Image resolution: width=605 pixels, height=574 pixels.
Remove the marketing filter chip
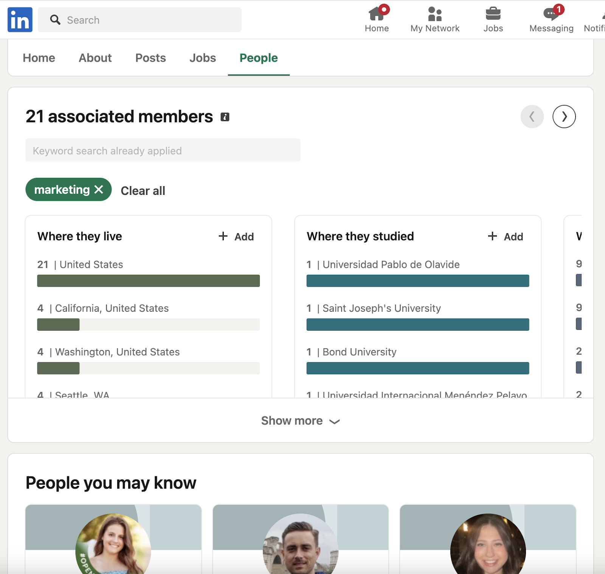[99, 189]
